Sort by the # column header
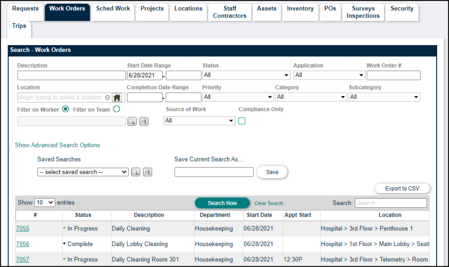This screenshot has width=449, height=267. (35, 215)
